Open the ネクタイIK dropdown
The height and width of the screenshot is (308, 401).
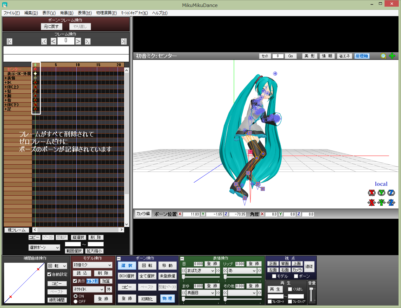click(89, 289)
